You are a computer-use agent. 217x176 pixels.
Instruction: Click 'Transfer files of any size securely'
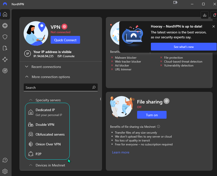pos(136,133)
